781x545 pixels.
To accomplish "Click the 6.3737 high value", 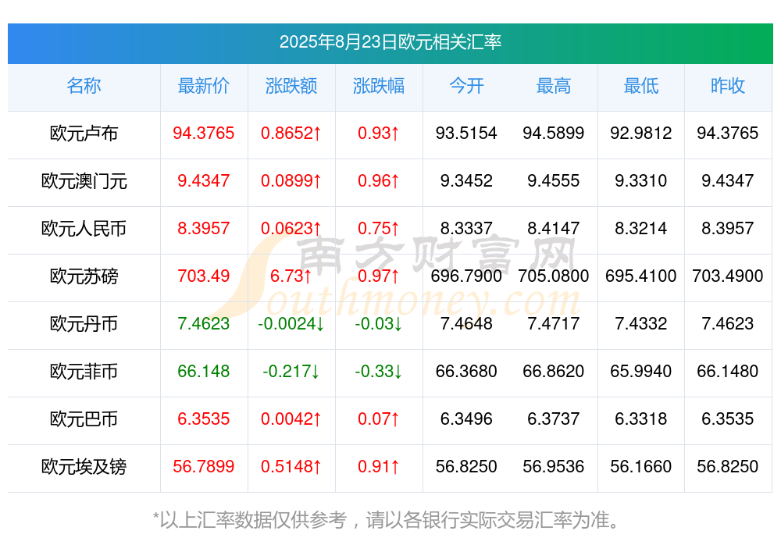I will coord(554,419).
